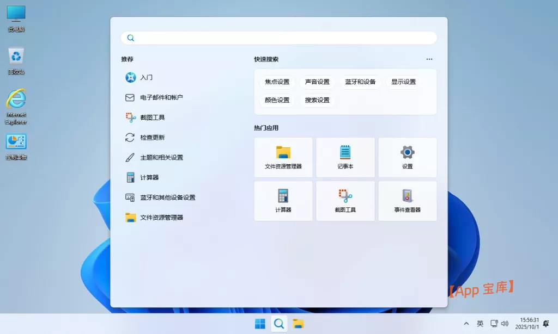Image resolution: width=558 pixels, height=334 pixels.
Task: Open the Recycle Bin (回收站)
Action: point(16,57)
